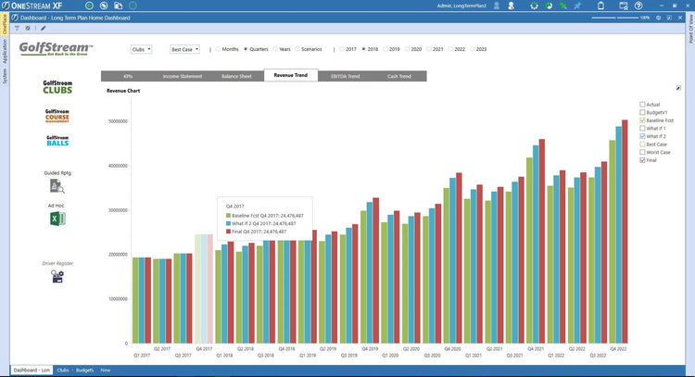Click the settings gear icon in title bar
This screenshot has width=695, height=377.
tap(534, 6)
